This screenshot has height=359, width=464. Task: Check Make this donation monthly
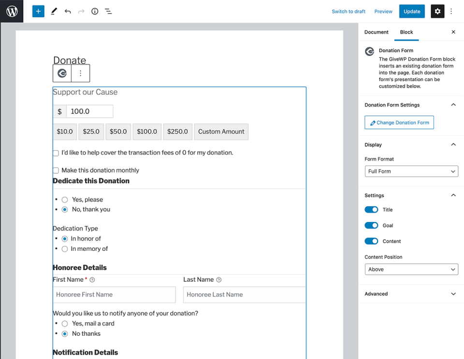[56, 170]
